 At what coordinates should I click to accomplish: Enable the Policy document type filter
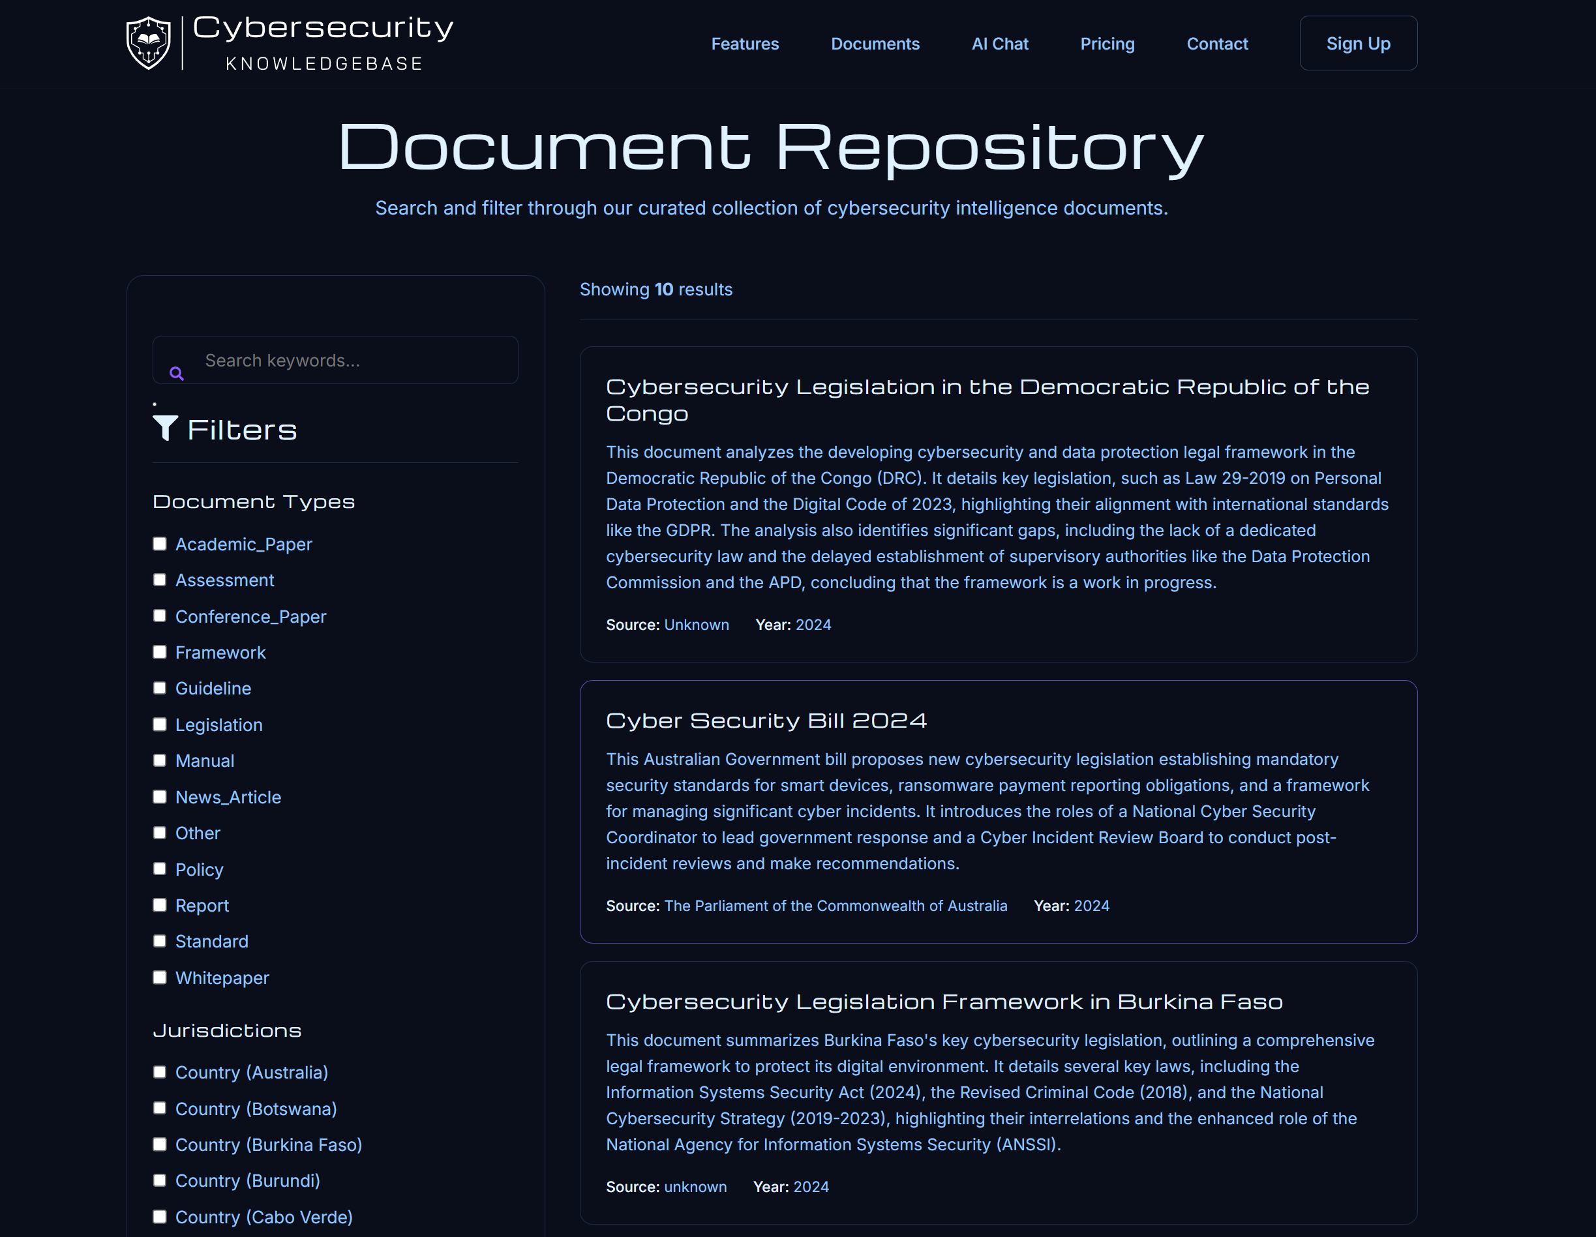click(x=159, y=868)
